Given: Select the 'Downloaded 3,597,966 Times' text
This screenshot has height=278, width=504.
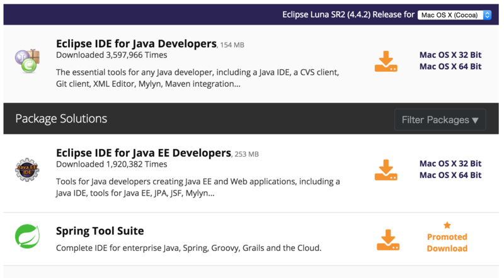Looking at the screenshot, I should (x=112, y=55).
